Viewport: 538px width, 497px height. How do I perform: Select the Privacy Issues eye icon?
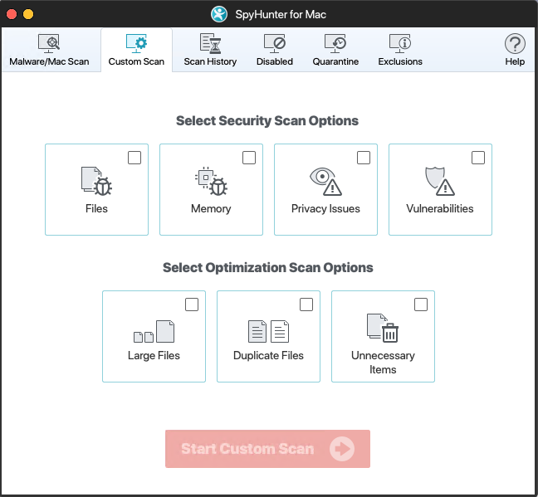pyautogui.click(x=325, y=180)
